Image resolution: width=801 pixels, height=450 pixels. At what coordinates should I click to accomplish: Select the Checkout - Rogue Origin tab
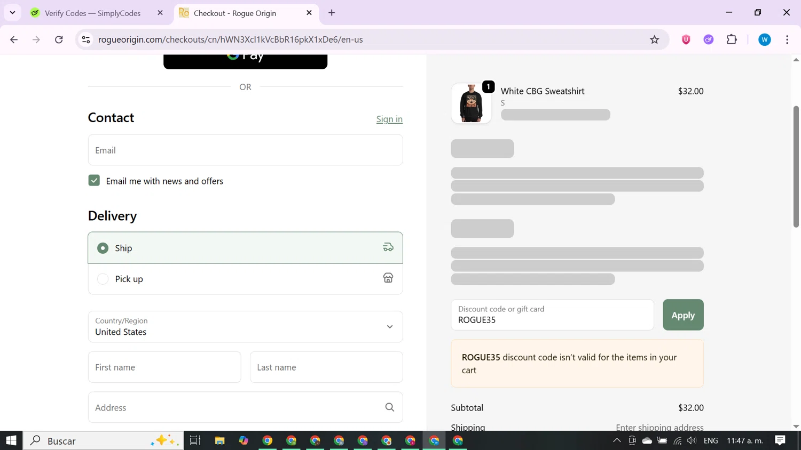coord(235,13)
